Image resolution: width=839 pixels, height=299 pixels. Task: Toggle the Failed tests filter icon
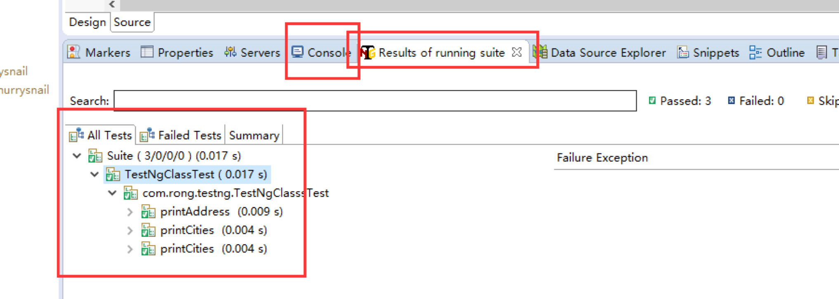pyautogui.click(x=731, y=101)
